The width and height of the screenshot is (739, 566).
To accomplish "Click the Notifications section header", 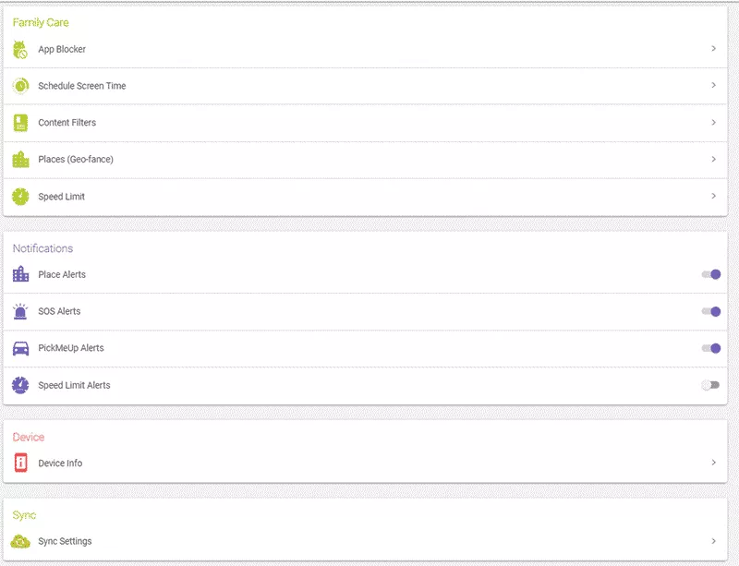I will point(43,248).
